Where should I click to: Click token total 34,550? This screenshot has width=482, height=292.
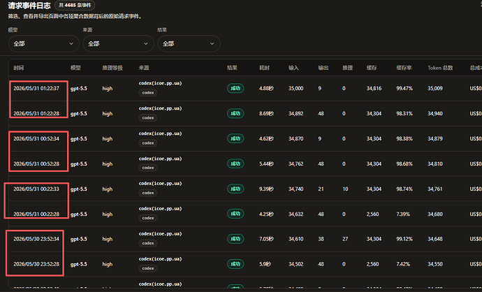coord(435,264)
